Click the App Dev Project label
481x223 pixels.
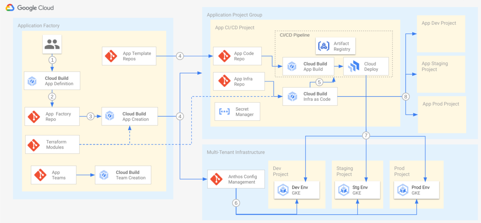[x=439, y=23]
